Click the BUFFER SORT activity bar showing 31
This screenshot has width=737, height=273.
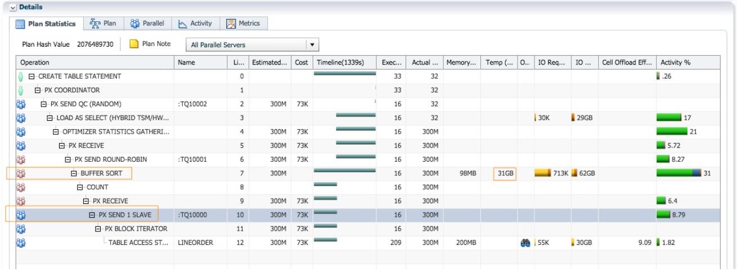(x=679, y=173)
